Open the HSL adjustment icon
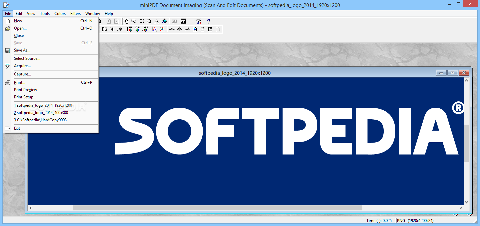This screenshot has height=226, width=480. coord(130,29)
